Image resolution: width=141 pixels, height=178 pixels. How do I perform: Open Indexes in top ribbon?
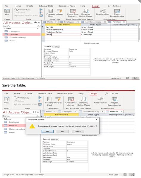point(59,12)
